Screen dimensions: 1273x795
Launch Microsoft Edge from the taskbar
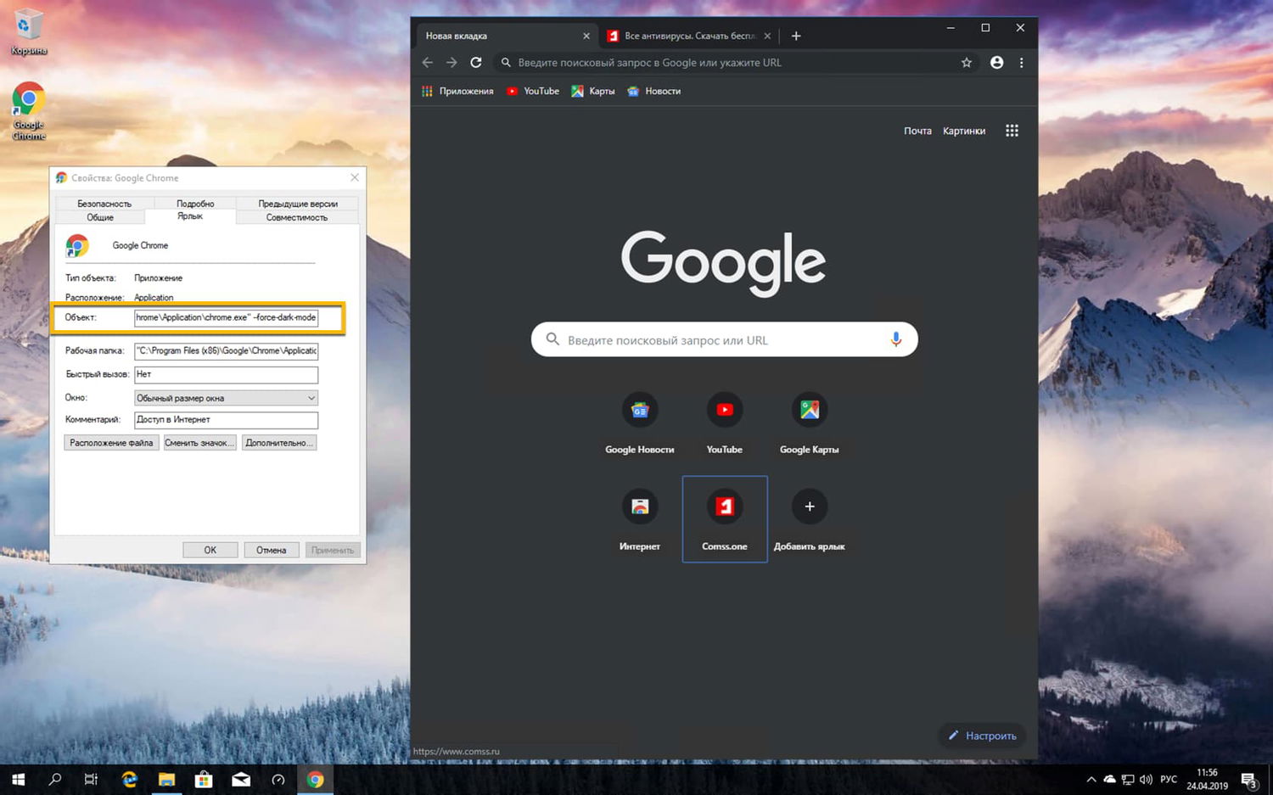coord(129,779)
